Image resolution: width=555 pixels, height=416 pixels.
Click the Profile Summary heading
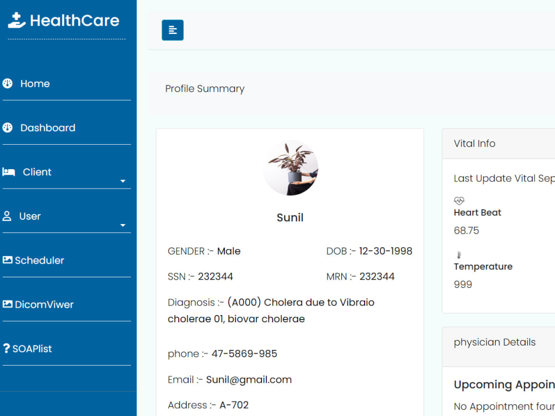(205, 88)
